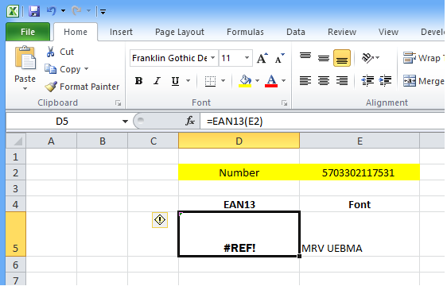447x290 pixels.
Task: Open the text orientation menu
Action: tap(371, 58)
